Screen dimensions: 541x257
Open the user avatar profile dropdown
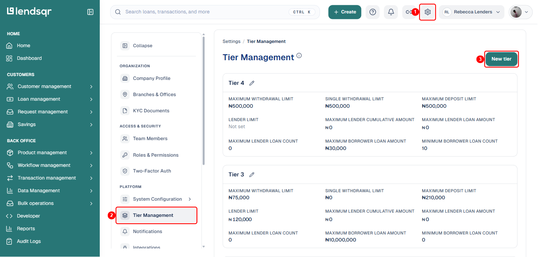[521, 12]
